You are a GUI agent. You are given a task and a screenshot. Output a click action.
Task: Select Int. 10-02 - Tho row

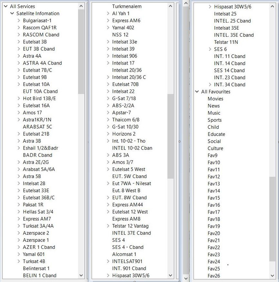tap(129, 141)
